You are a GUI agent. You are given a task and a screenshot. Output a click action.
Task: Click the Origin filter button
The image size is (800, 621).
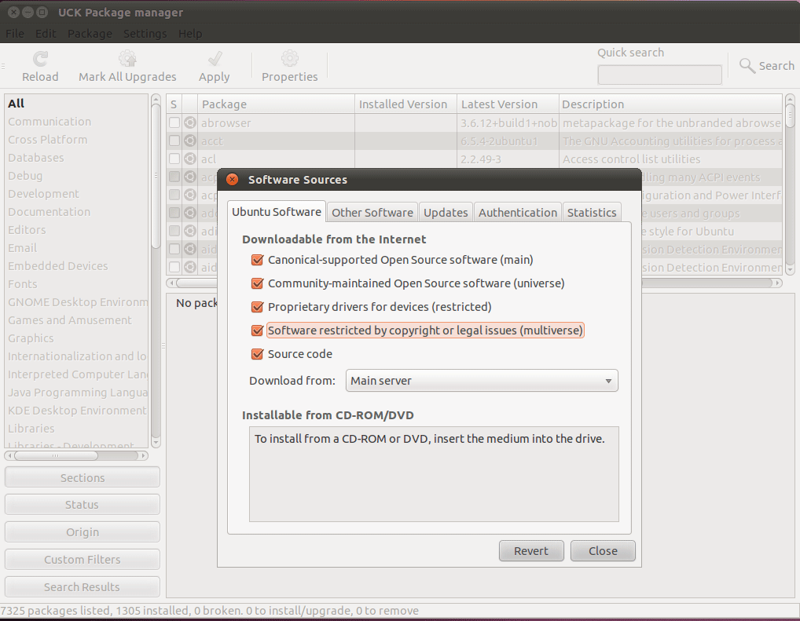click(83, 532)
